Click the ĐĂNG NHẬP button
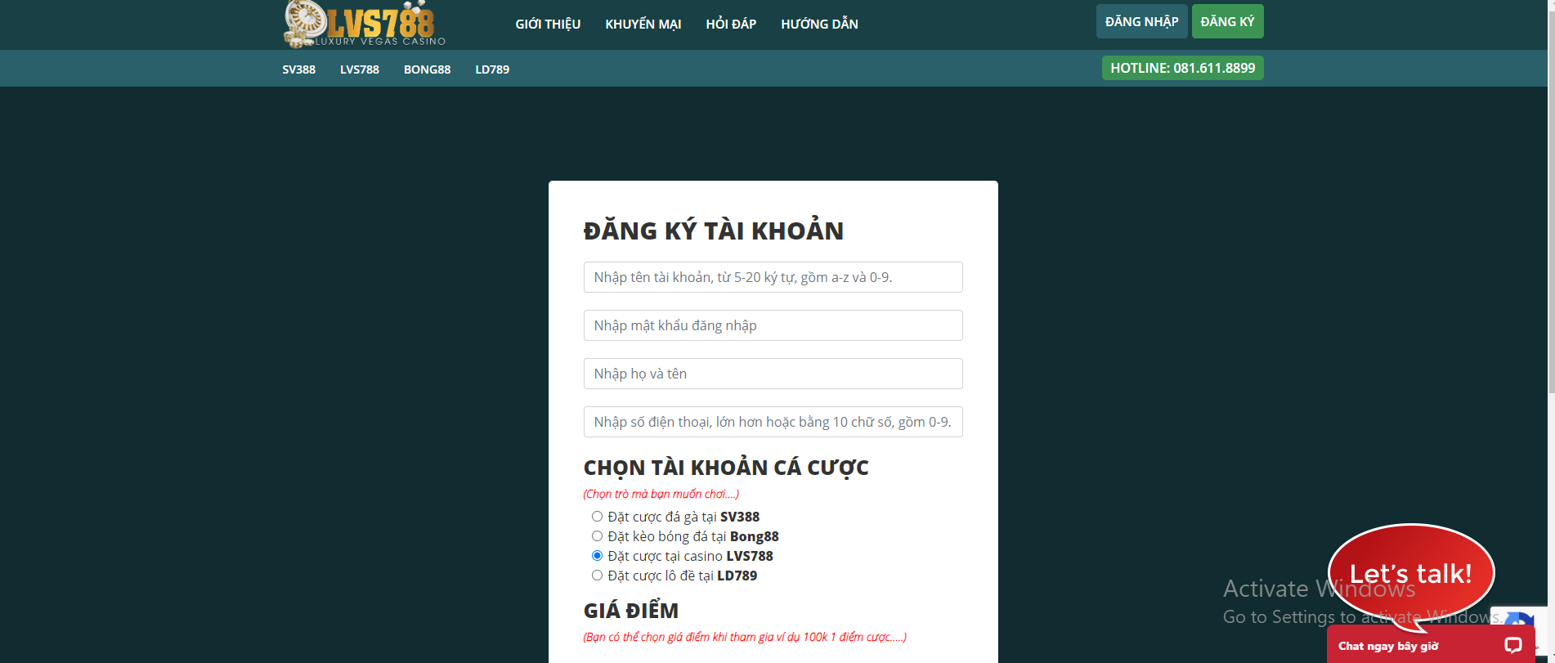Screen dimensions: 1555x663 coord(1142,21)
